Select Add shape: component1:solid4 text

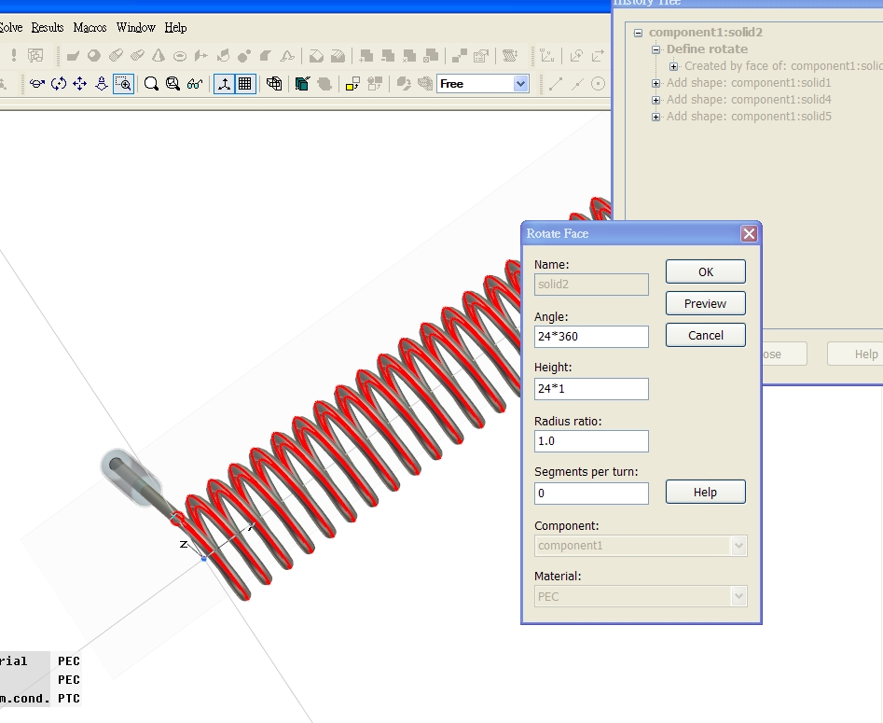(x=749, y=100)
